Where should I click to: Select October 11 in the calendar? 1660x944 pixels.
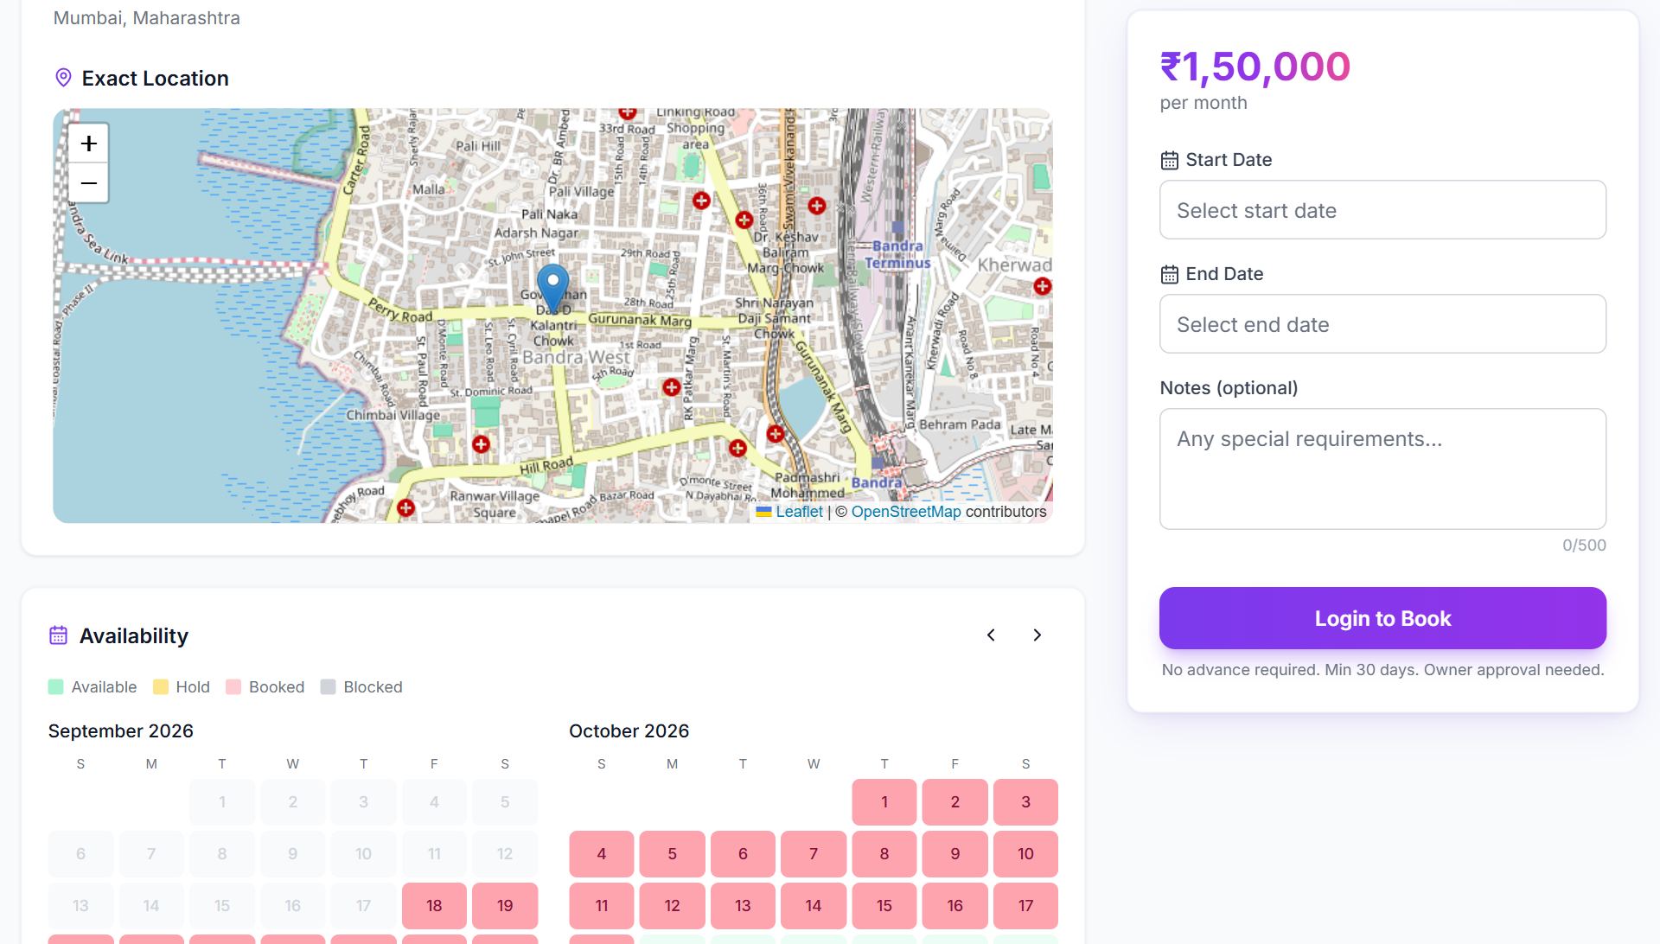pos(602,905)
